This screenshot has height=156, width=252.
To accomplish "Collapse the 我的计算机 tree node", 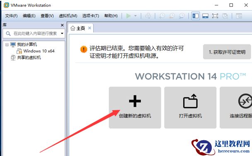I will [7, 44].
